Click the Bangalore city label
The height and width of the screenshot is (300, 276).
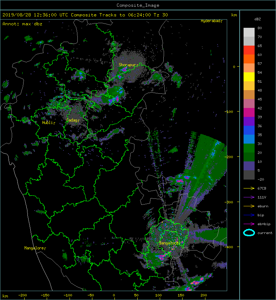coord(169,243)
